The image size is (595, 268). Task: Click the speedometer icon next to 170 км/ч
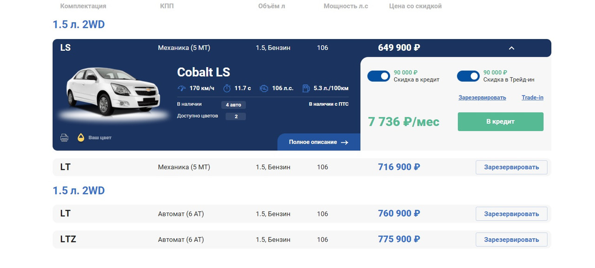point(182,88)
